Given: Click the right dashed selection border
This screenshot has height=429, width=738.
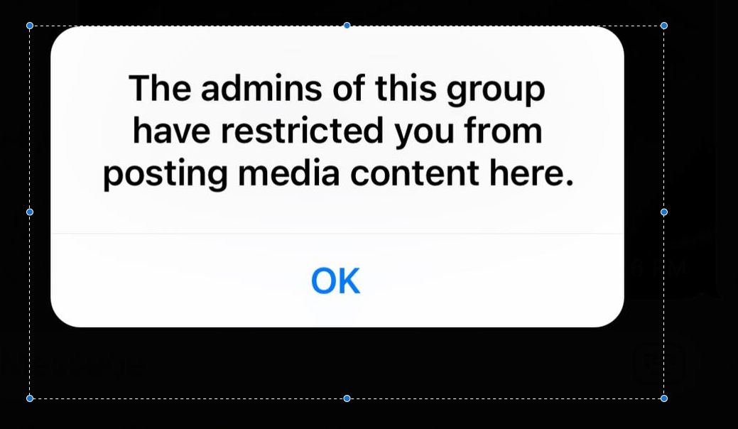Looking at the screenshot, I should (x=664, y=118).
